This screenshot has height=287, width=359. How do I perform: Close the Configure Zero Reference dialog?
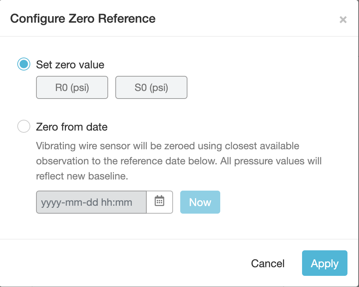(x=343, y=20)
